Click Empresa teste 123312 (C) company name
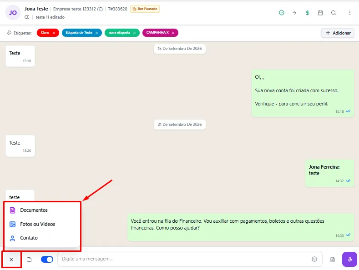Screen dimensions: 359x270 [x=78, y=9]
